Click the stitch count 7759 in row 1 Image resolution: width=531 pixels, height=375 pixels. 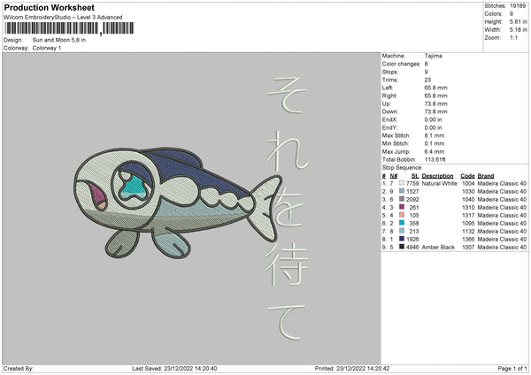pyautogui.click(x=412, y=183)
